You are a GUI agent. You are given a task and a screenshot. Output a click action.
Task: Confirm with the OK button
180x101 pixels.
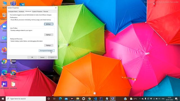32,57
